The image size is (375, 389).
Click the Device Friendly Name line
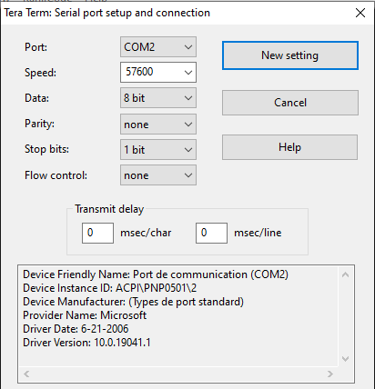click(156, 274)
